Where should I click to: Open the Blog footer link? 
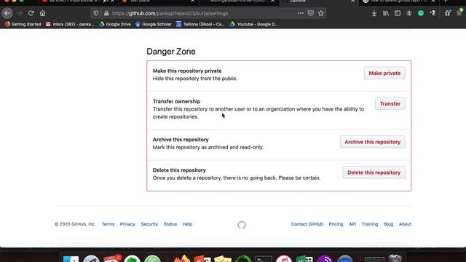coord(388,224)
